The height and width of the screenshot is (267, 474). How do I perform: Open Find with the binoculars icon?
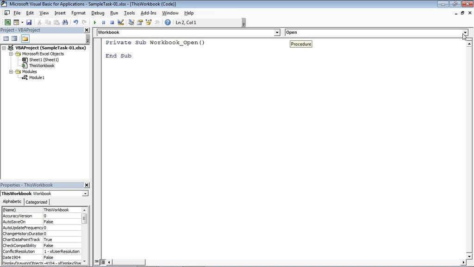65,22
